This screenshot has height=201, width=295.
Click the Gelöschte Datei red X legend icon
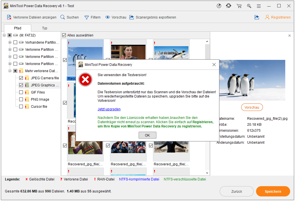pos(27,179)
